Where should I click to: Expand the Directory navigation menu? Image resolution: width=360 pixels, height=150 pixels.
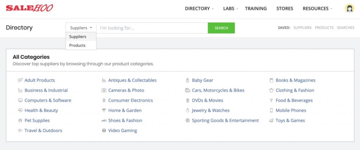[x=199, y=8]
